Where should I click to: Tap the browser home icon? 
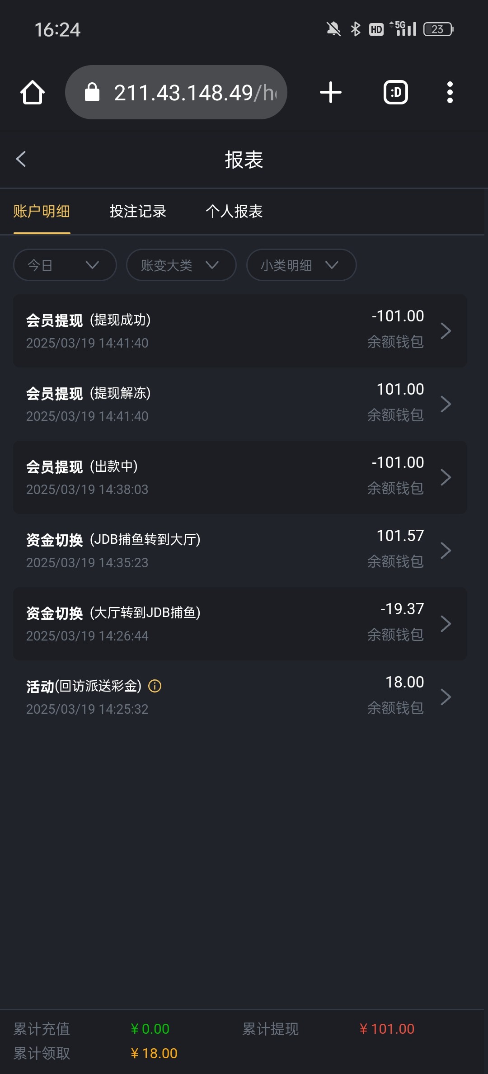coord(33,93)
